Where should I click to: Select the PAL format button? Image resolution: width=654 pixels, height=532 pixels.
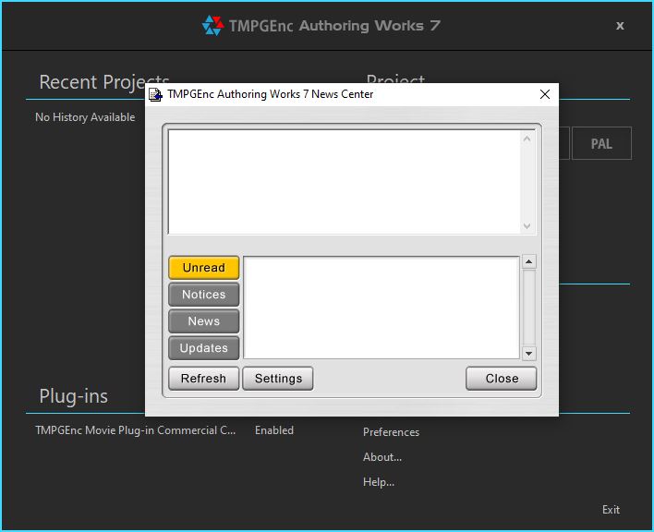(601, 143)
